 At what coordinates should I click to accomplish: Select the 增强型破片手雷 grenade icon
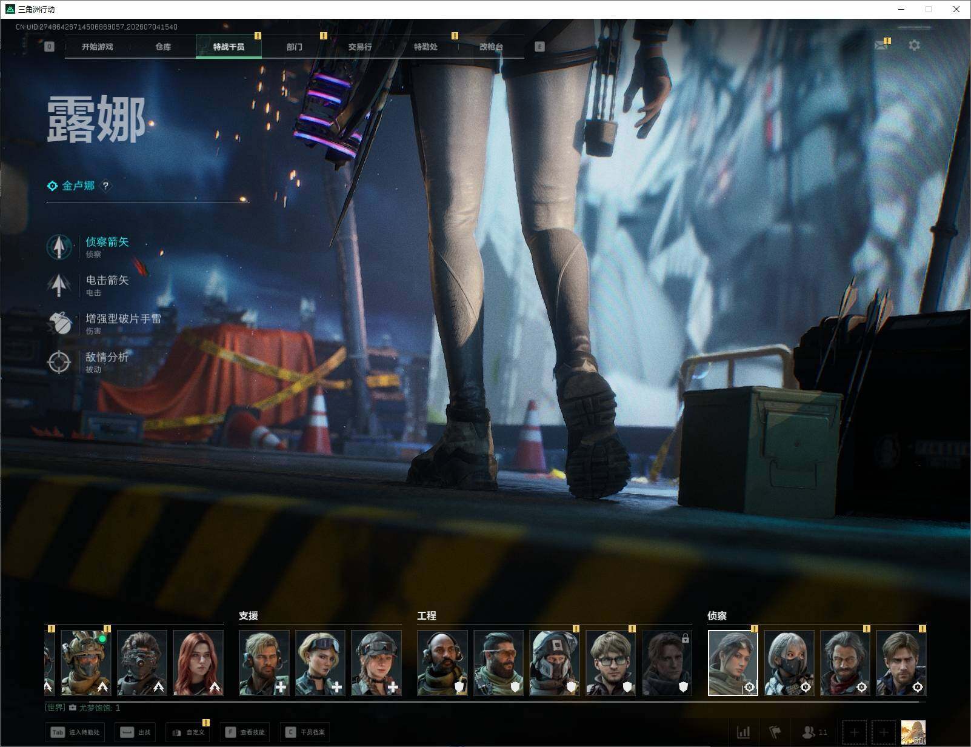pyautogui.click(x=59, y=323)
